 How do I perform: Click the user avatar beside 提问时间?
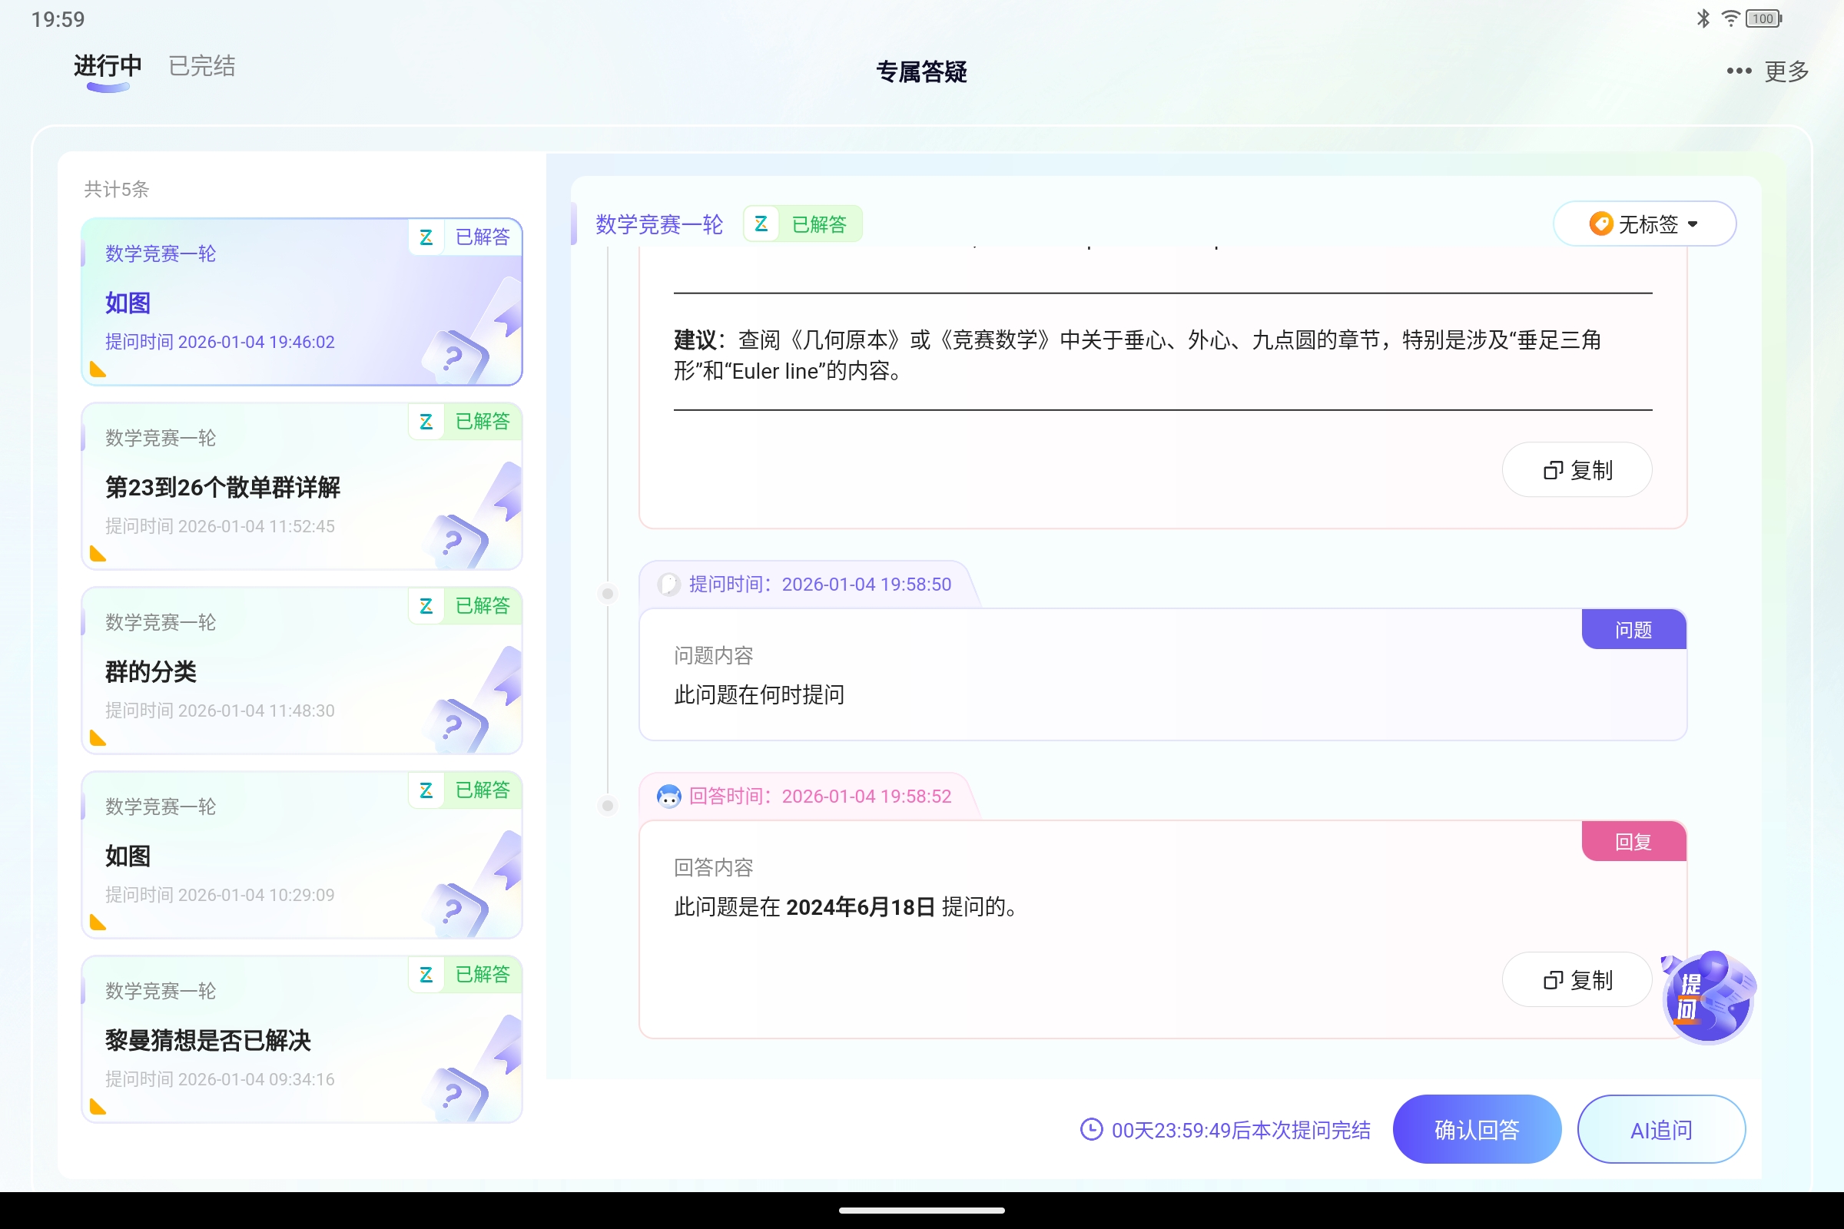(668, 584)
